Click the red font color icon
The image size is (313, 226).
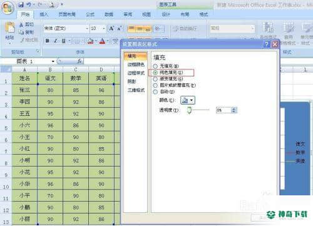(102, 41)
